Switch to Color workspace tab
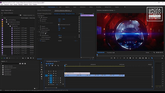 click(x=60, y=7)
